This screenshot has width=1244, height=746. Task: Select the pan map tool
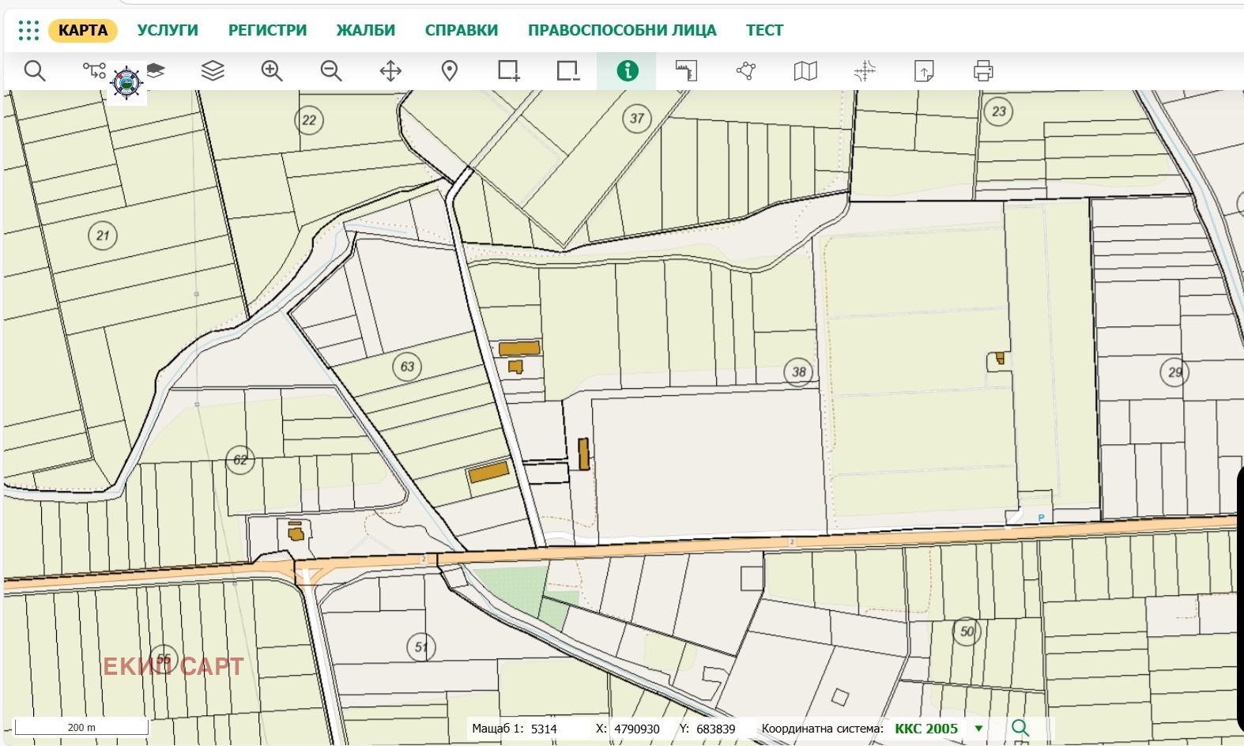click(x=390, y=71)
